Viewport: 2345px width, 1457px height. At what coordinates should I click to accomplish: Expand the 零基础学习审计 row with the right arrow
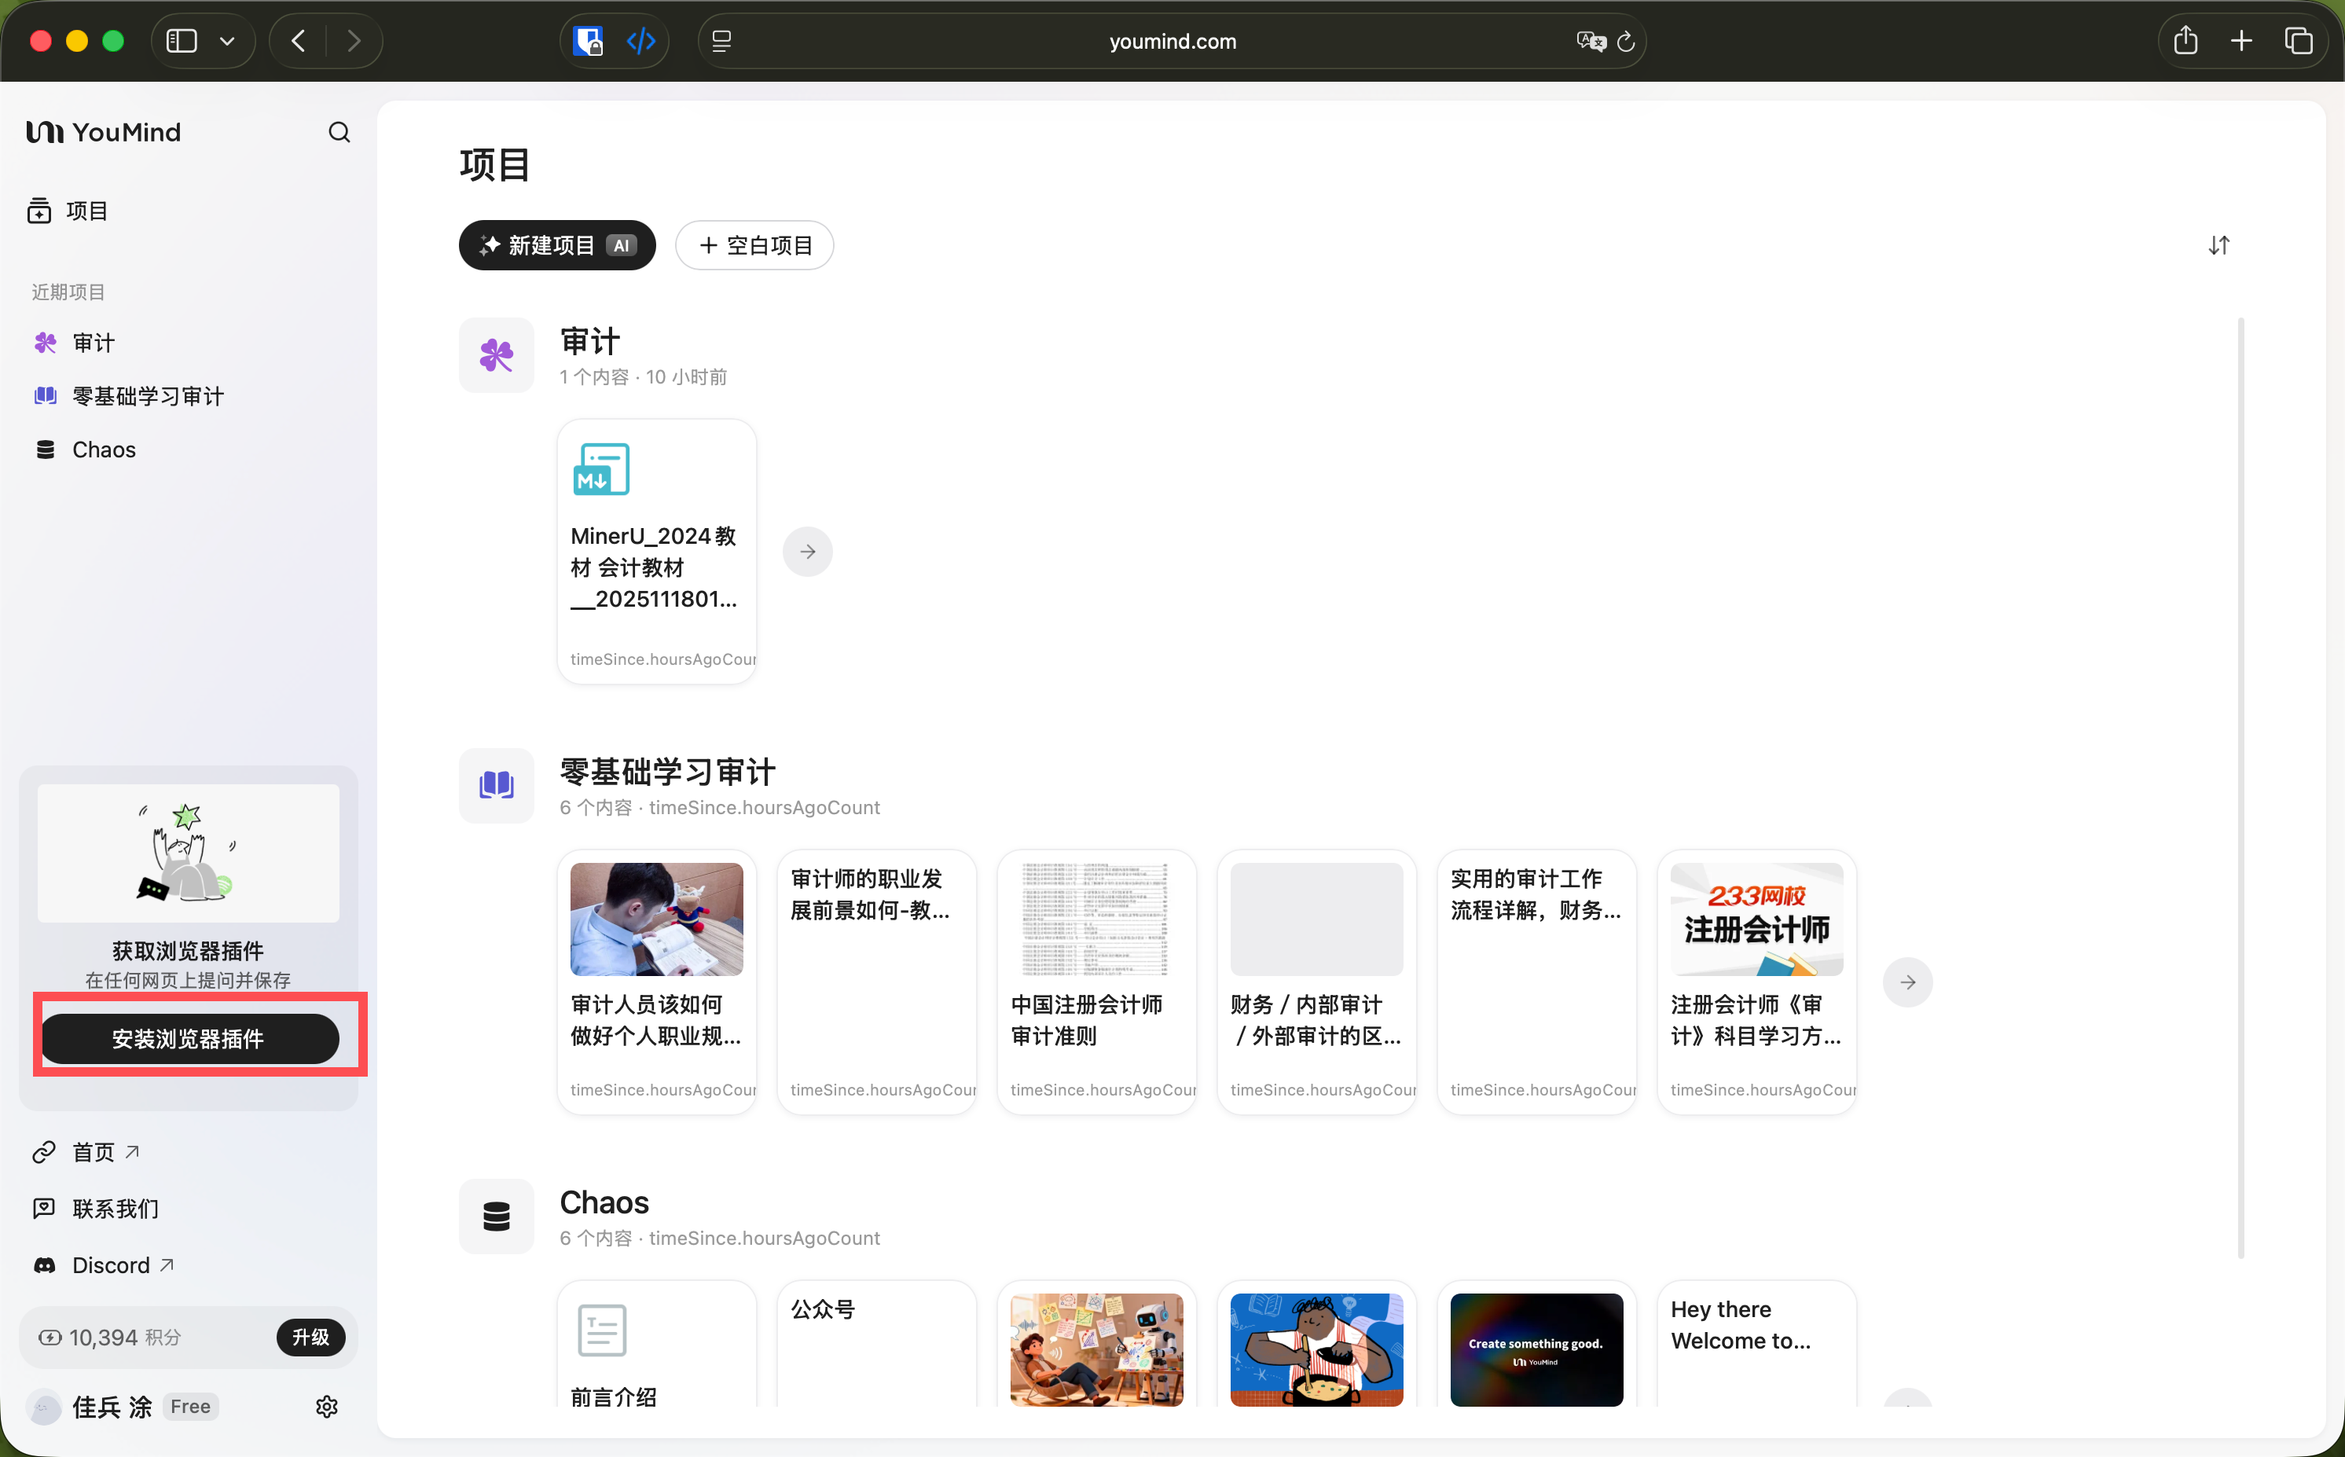coord(1907,982)
